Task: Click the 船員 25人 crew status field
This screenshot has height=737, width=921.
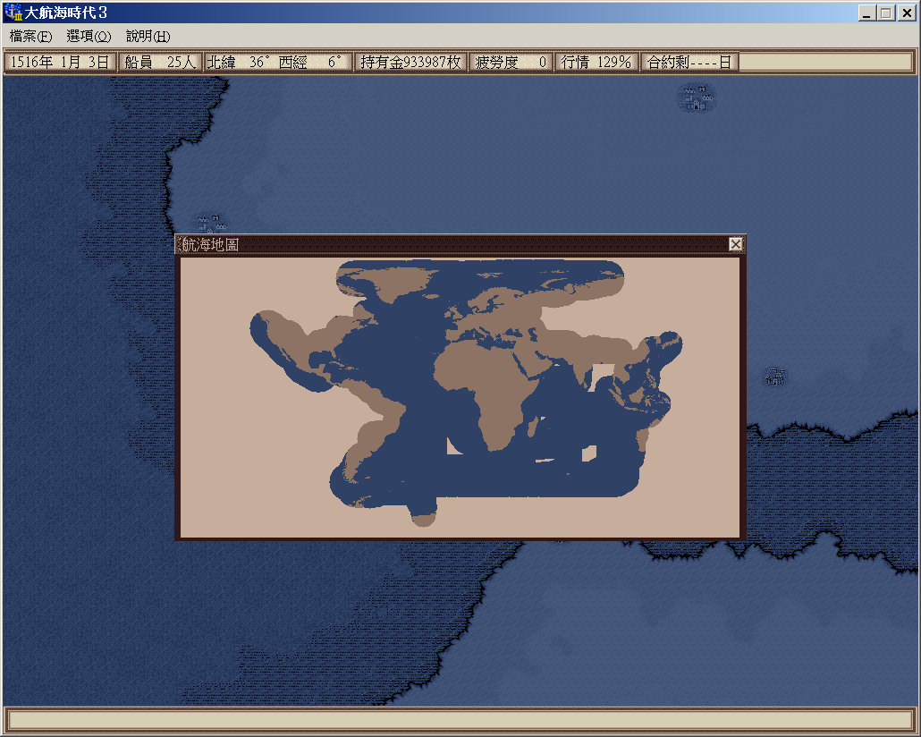Action: point(160,62)
